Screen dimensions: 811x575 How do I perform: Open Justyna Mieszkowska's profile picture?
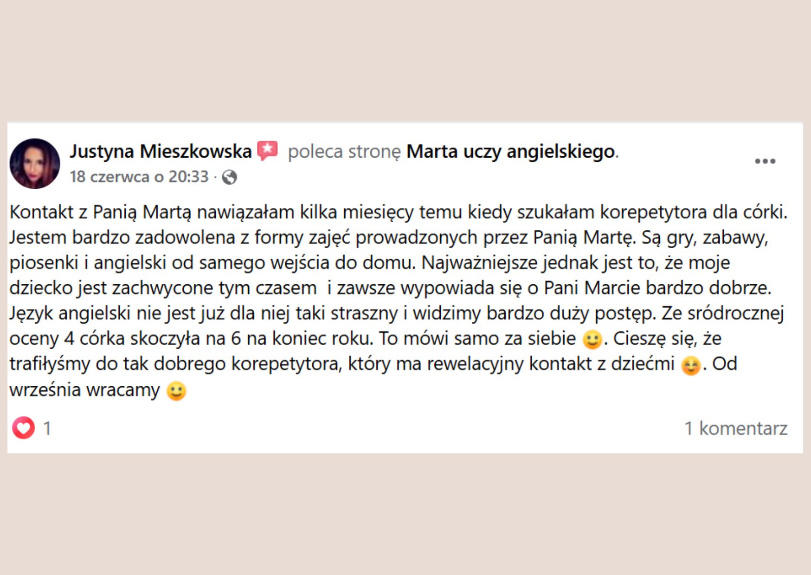point(35,164)
